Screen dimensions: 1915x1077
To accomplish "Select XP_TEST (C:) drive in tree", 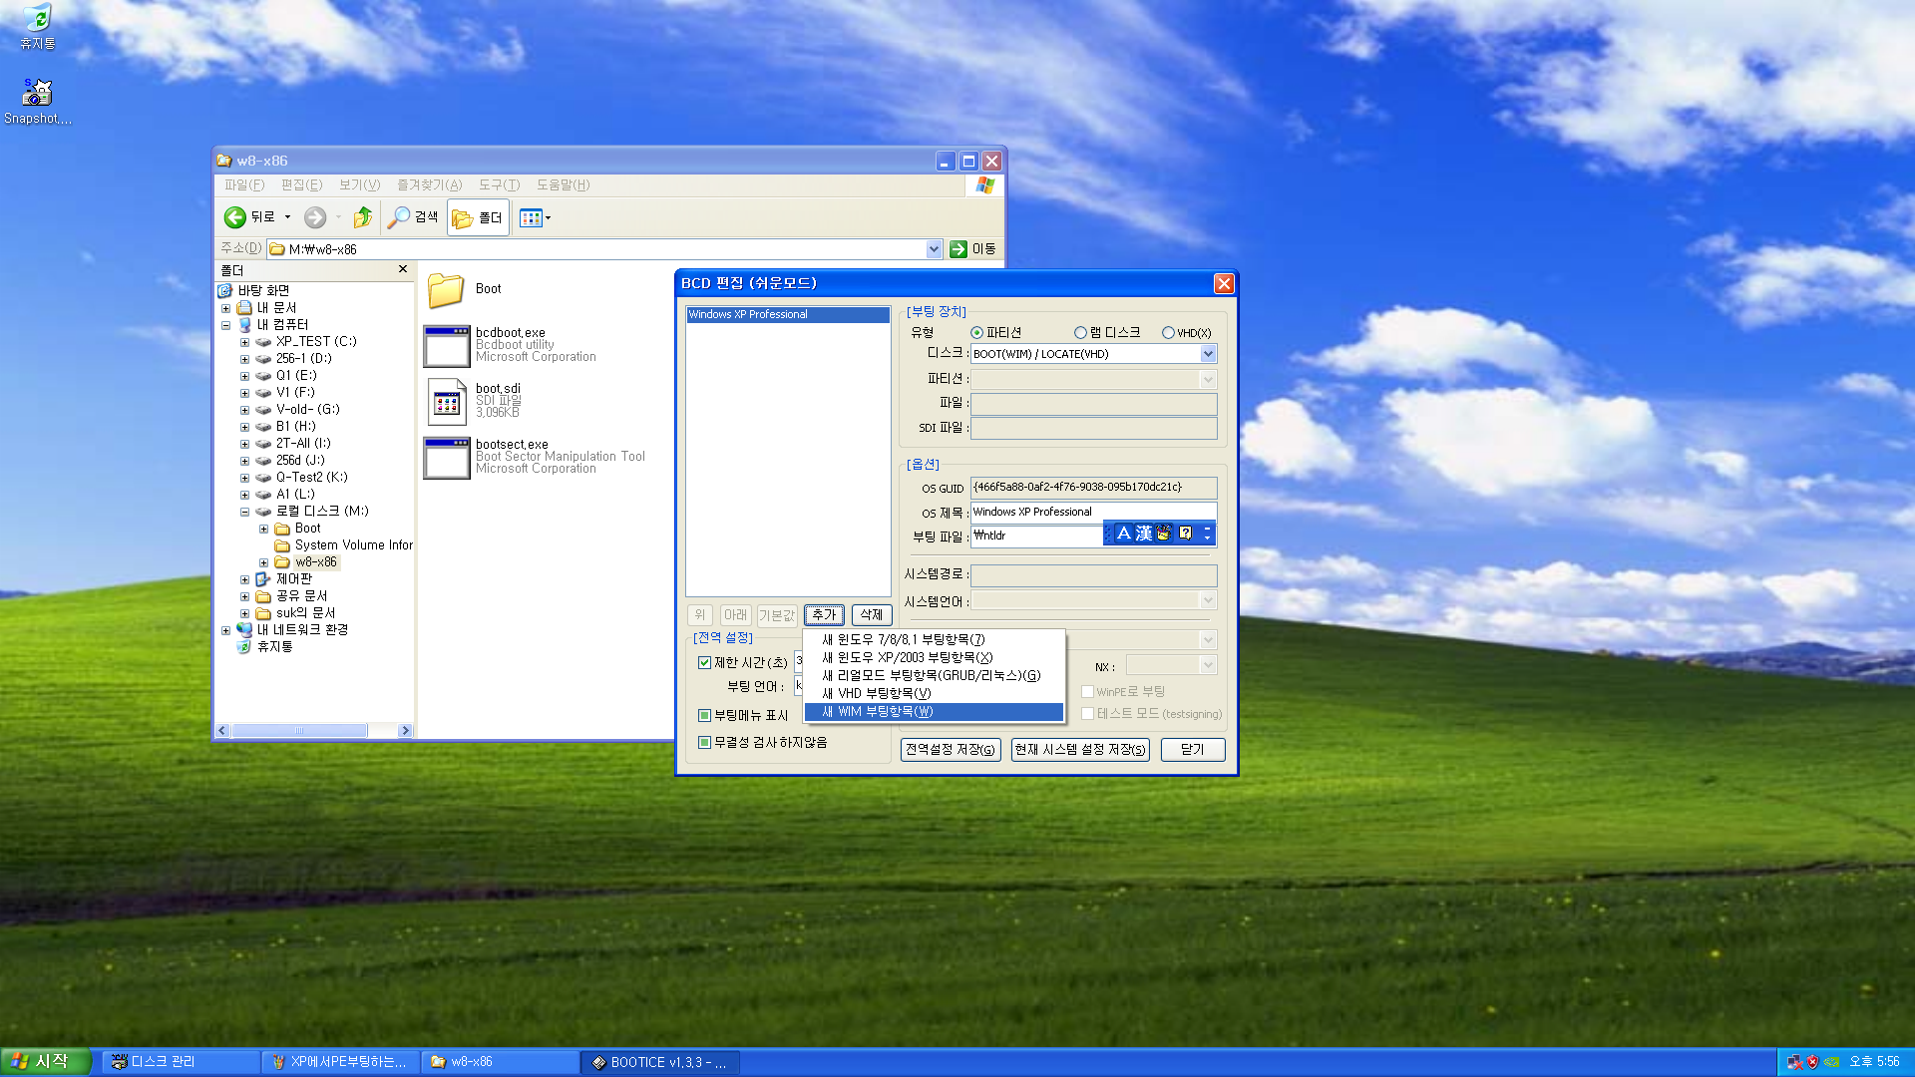I will pos(316,342).
